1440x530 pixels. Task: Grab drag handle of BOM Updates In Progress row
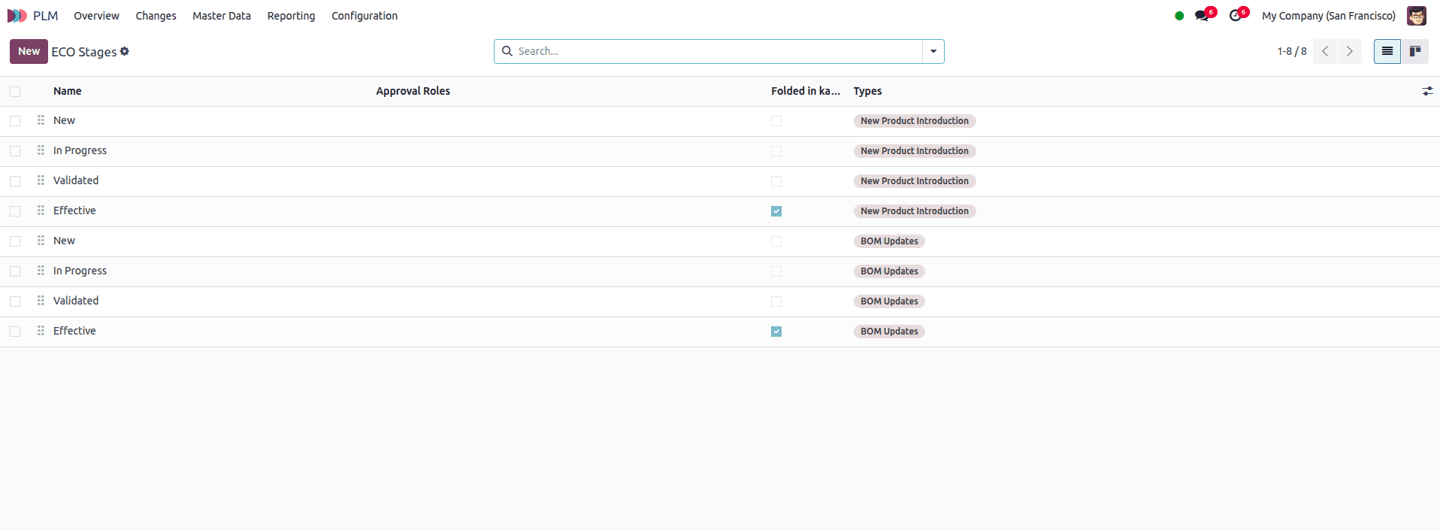[x=41, y=271]
